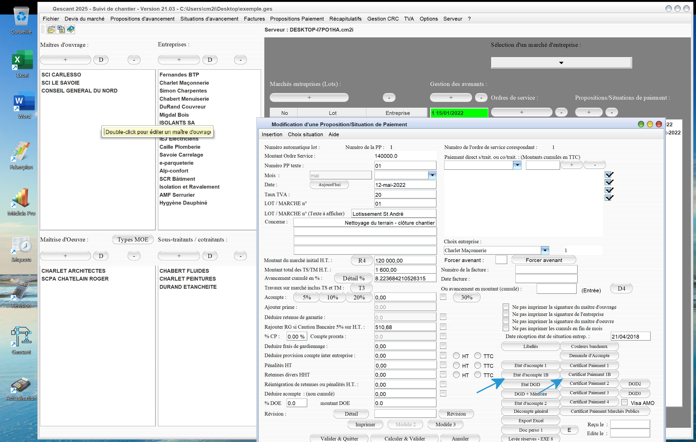
Task: Expand the Paiement direct s/trait. dropdown
Action: [x=517, y=165]
